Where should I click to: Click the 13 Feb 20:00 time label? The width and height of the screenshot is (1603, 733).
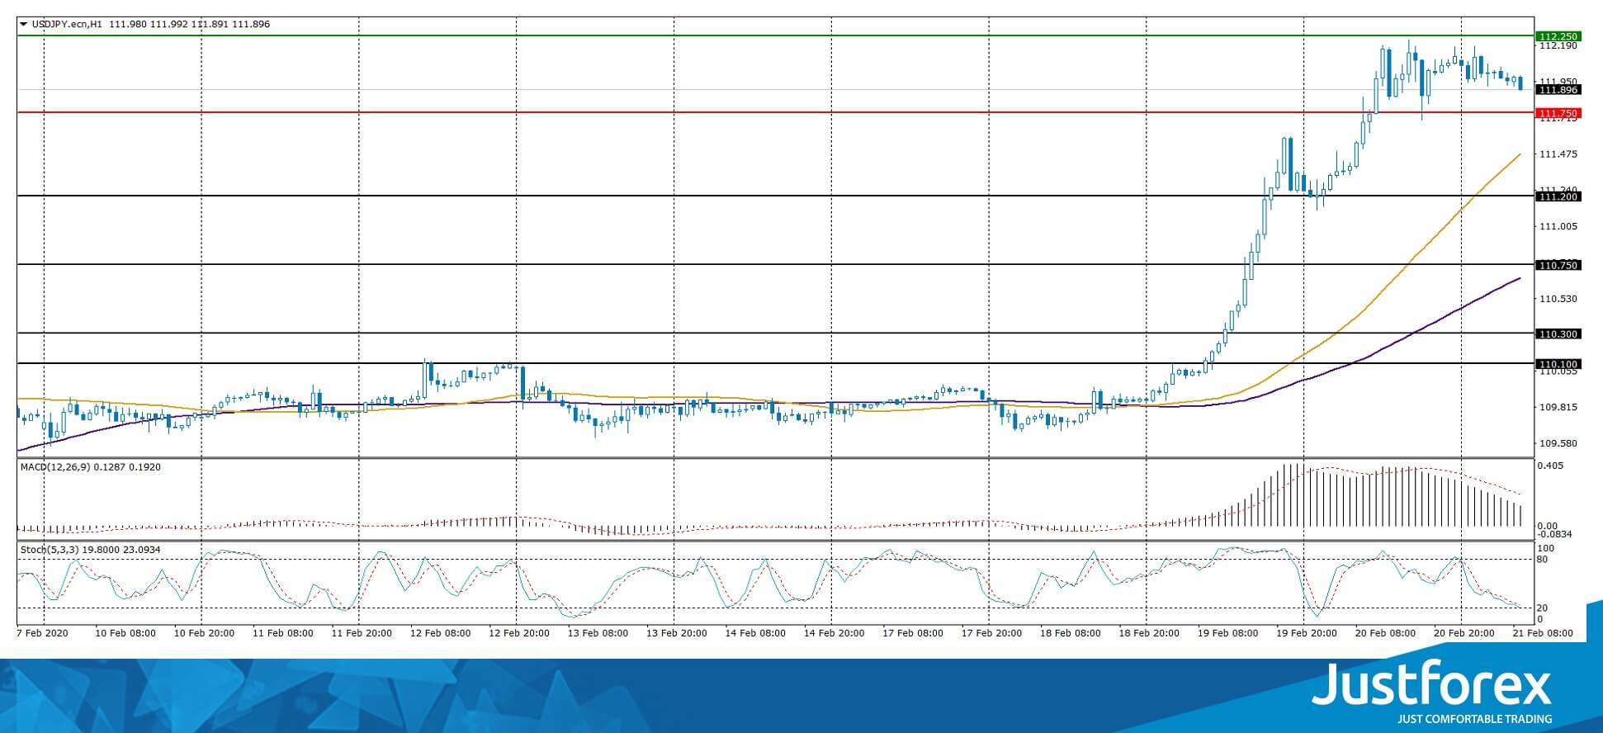tap(676, 633)
